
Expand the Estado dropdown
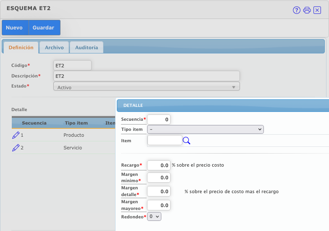[146, 87]
